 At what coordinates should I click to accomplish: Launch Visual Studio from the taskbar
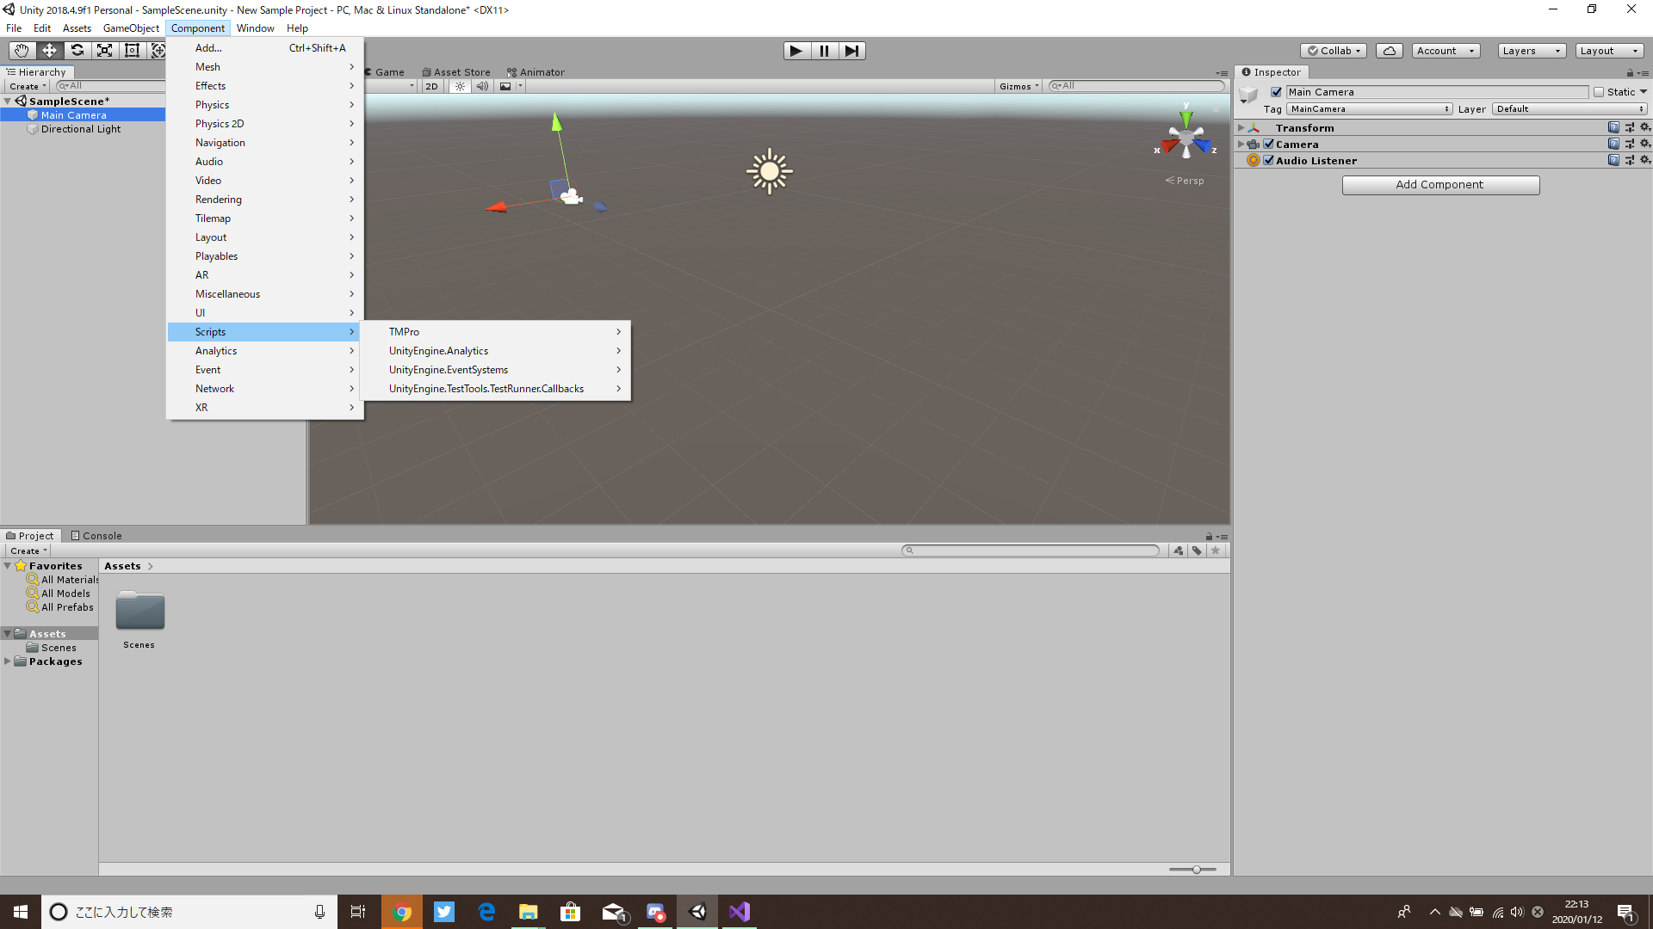pyautogui.click(x=740, y=911)
